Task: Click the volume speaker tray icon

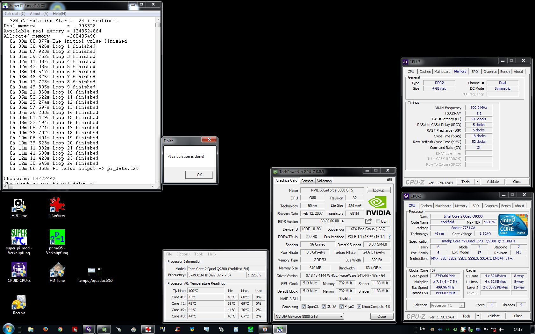Action: 501,329
